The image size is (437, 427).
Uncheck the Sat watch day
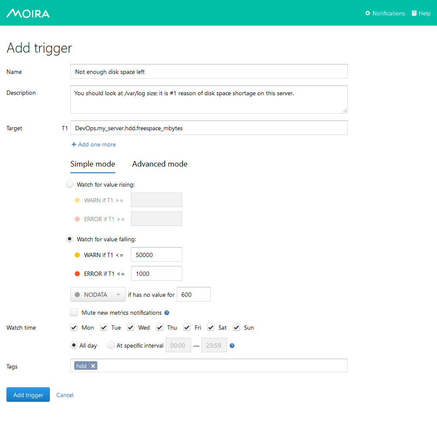(211, 328)
